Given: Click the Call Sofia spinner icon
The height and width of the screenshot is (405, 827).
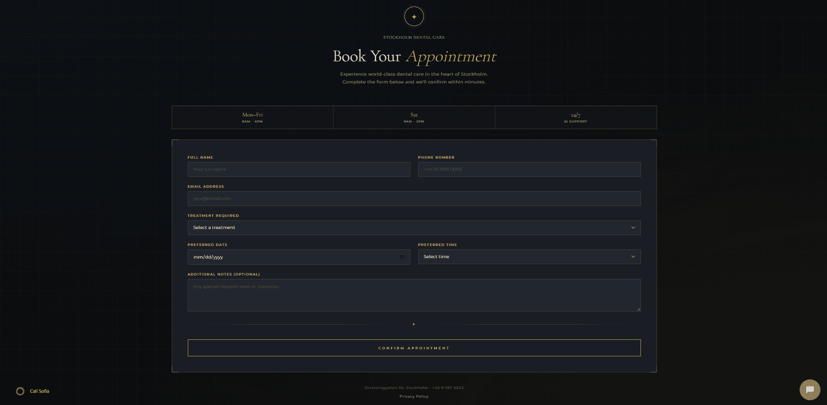Looking at the screenshot, I should 20,391.
